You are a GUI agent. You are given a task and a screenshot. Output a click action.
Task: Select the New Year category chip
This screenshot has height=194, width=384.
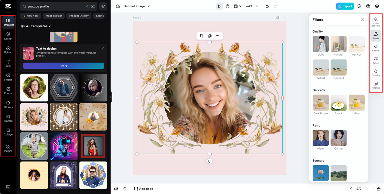[31, 16]
